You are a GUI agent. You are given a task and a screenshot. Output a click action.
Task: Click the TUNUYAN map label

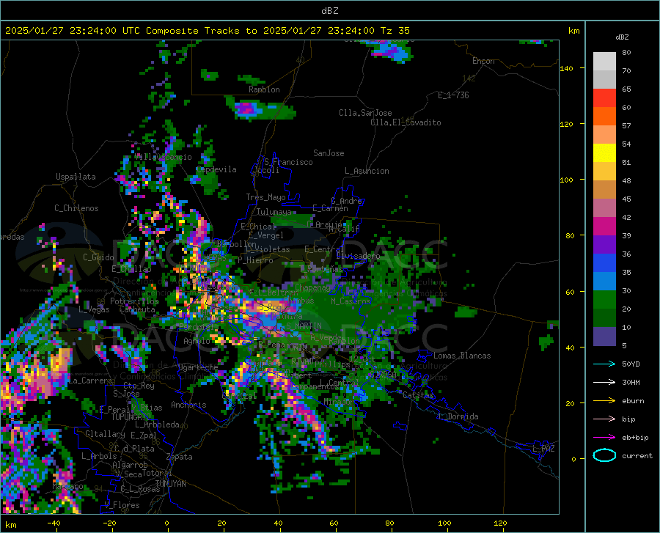click(x=170, y=484)
